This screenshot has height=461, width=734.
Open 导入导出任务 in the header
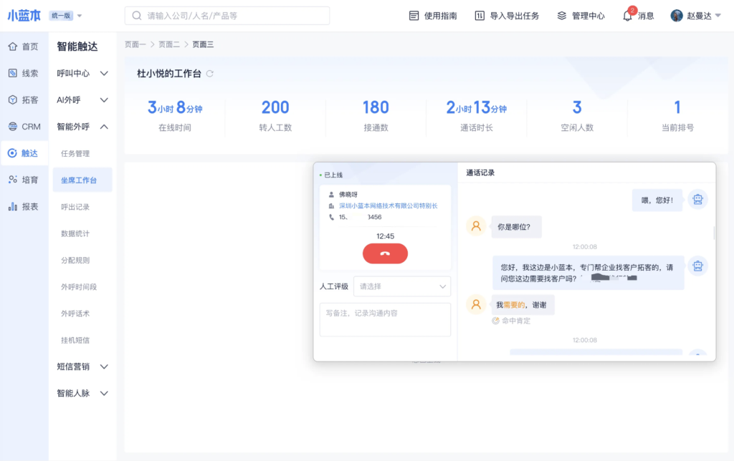coord(507,16)
